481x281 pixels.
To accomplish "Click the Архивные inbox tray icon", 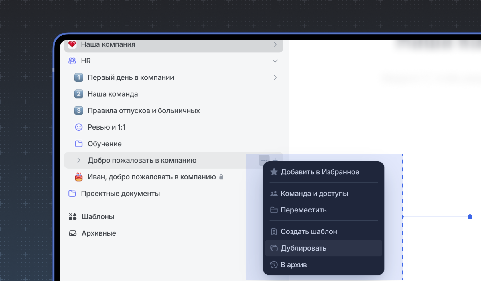I will coord(73,233).
